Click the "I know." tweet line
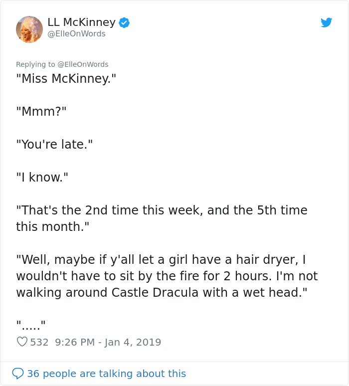 42,178
